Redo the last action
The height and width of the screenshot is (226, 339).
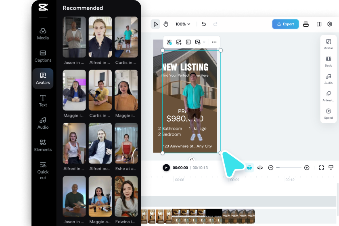point(215,24)
